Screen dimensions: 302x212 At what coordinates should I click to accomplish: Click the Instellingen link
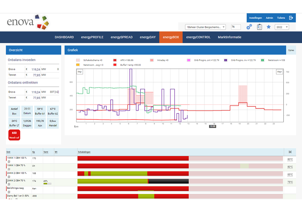255,18
